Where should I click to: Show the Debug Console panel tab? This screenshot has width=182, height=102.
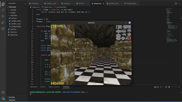(x=54, y=87)
